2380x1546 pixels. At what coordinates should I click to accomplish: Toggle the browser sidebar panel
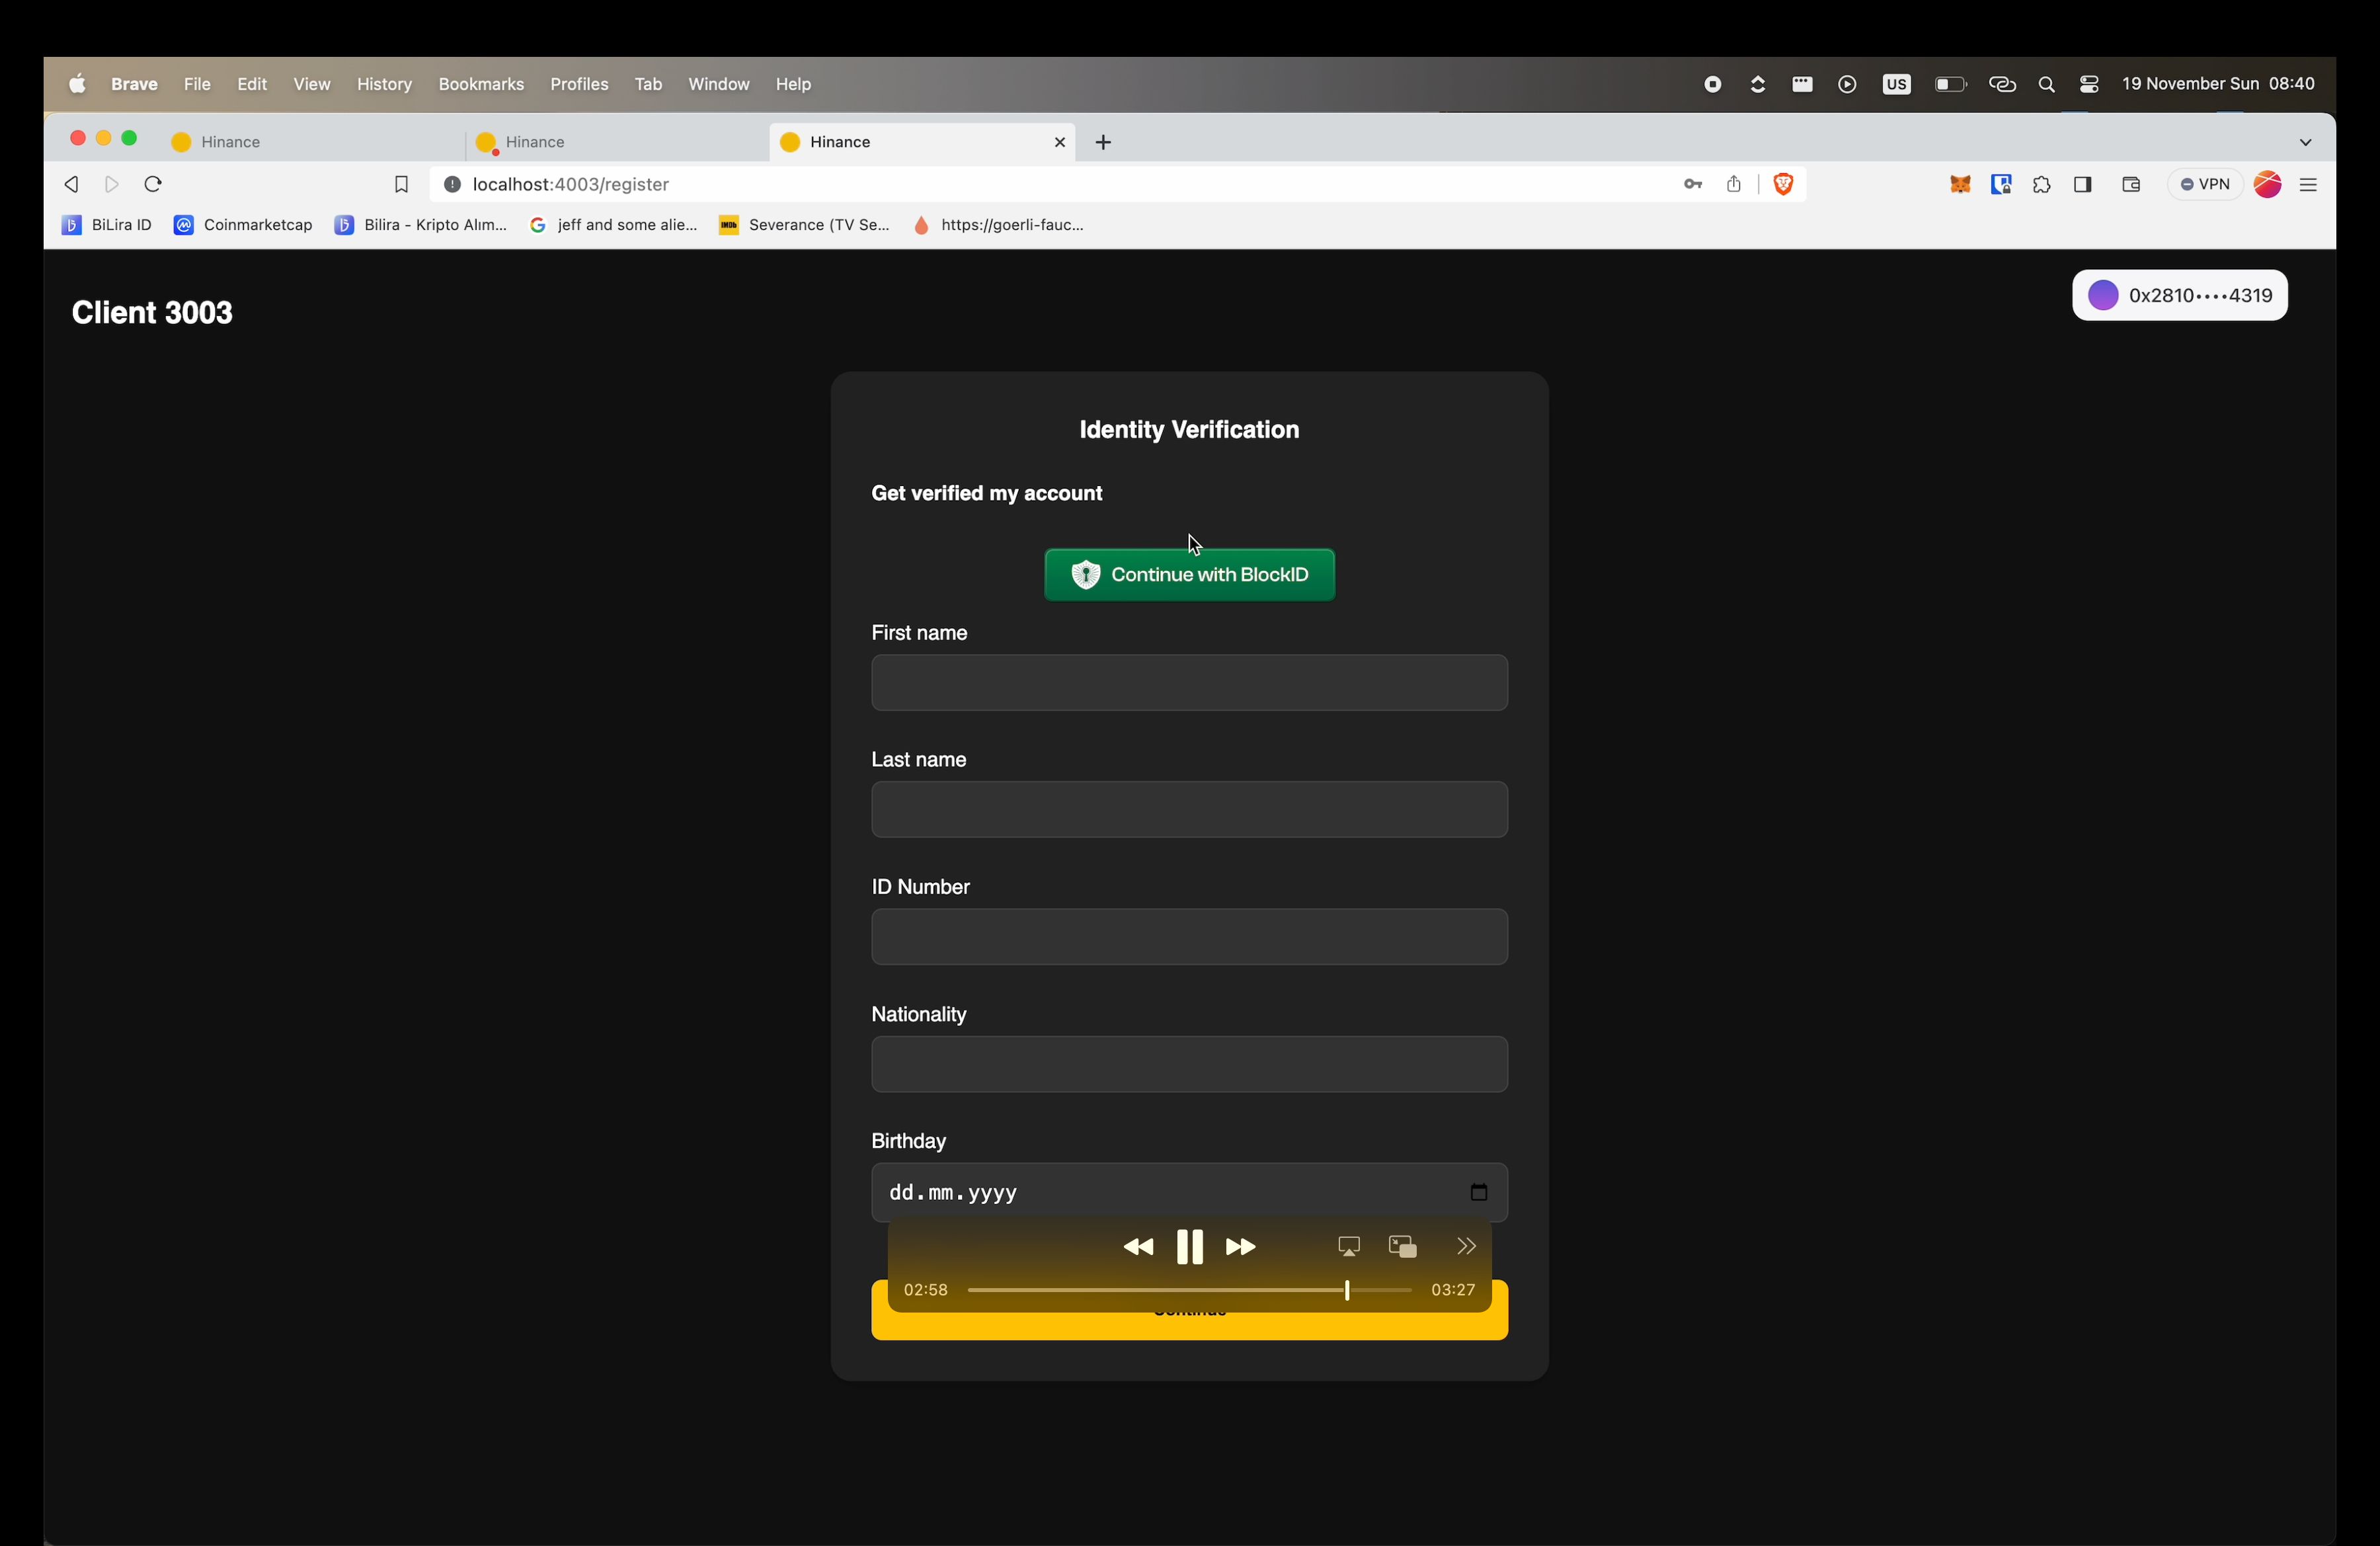tap(2083, 184)
